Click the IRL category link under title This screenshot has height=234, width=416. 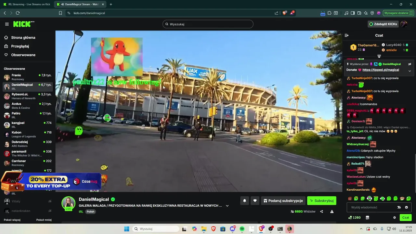(x=81, y=212)
